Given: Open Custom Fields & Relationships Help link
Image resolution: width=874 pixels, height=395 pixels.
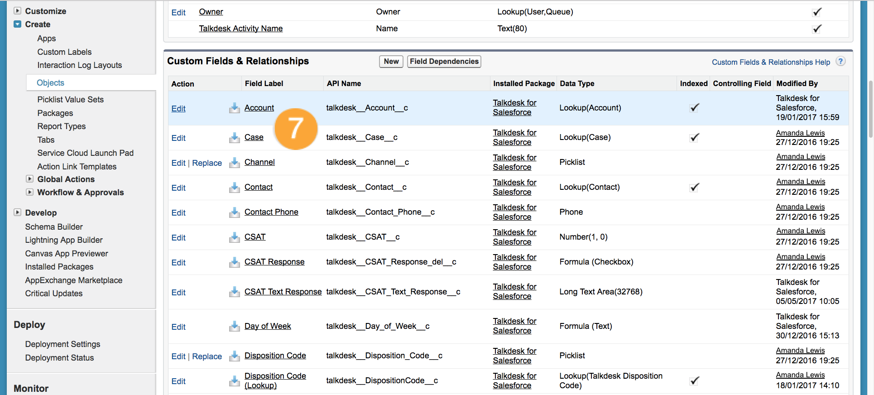Looking at the screenshot, I should coord(771,62).
